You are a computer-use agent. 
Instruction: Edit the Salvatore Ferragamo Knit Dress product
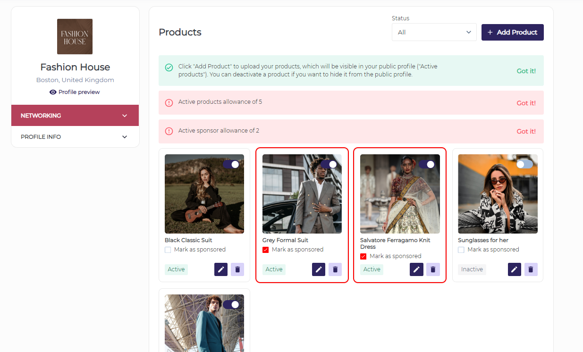tap(416, 269)
